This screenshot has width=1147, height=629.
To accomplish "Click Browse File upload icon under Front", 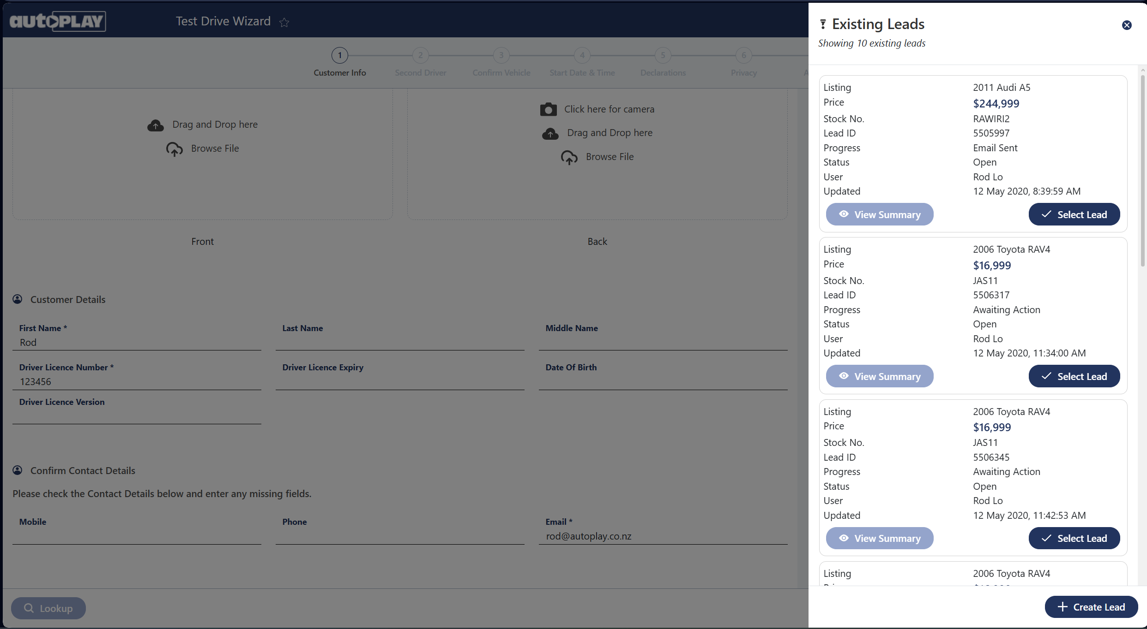I will (x=174, y=149).
